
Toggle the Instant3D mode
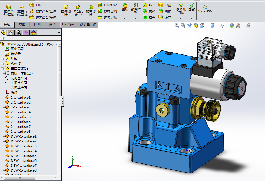tap(205, 9)
